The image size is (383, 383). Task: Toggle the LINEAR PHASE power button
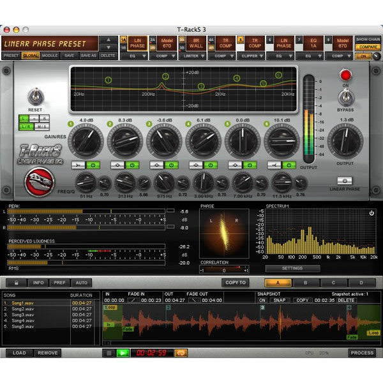345,181
